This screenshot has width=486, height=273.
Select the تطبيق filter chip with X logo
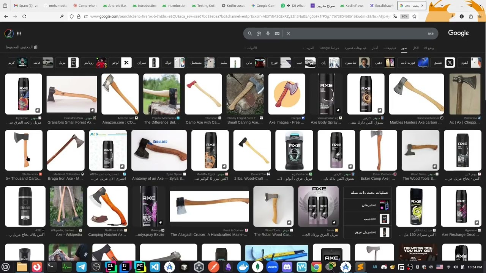pos(444,63)
